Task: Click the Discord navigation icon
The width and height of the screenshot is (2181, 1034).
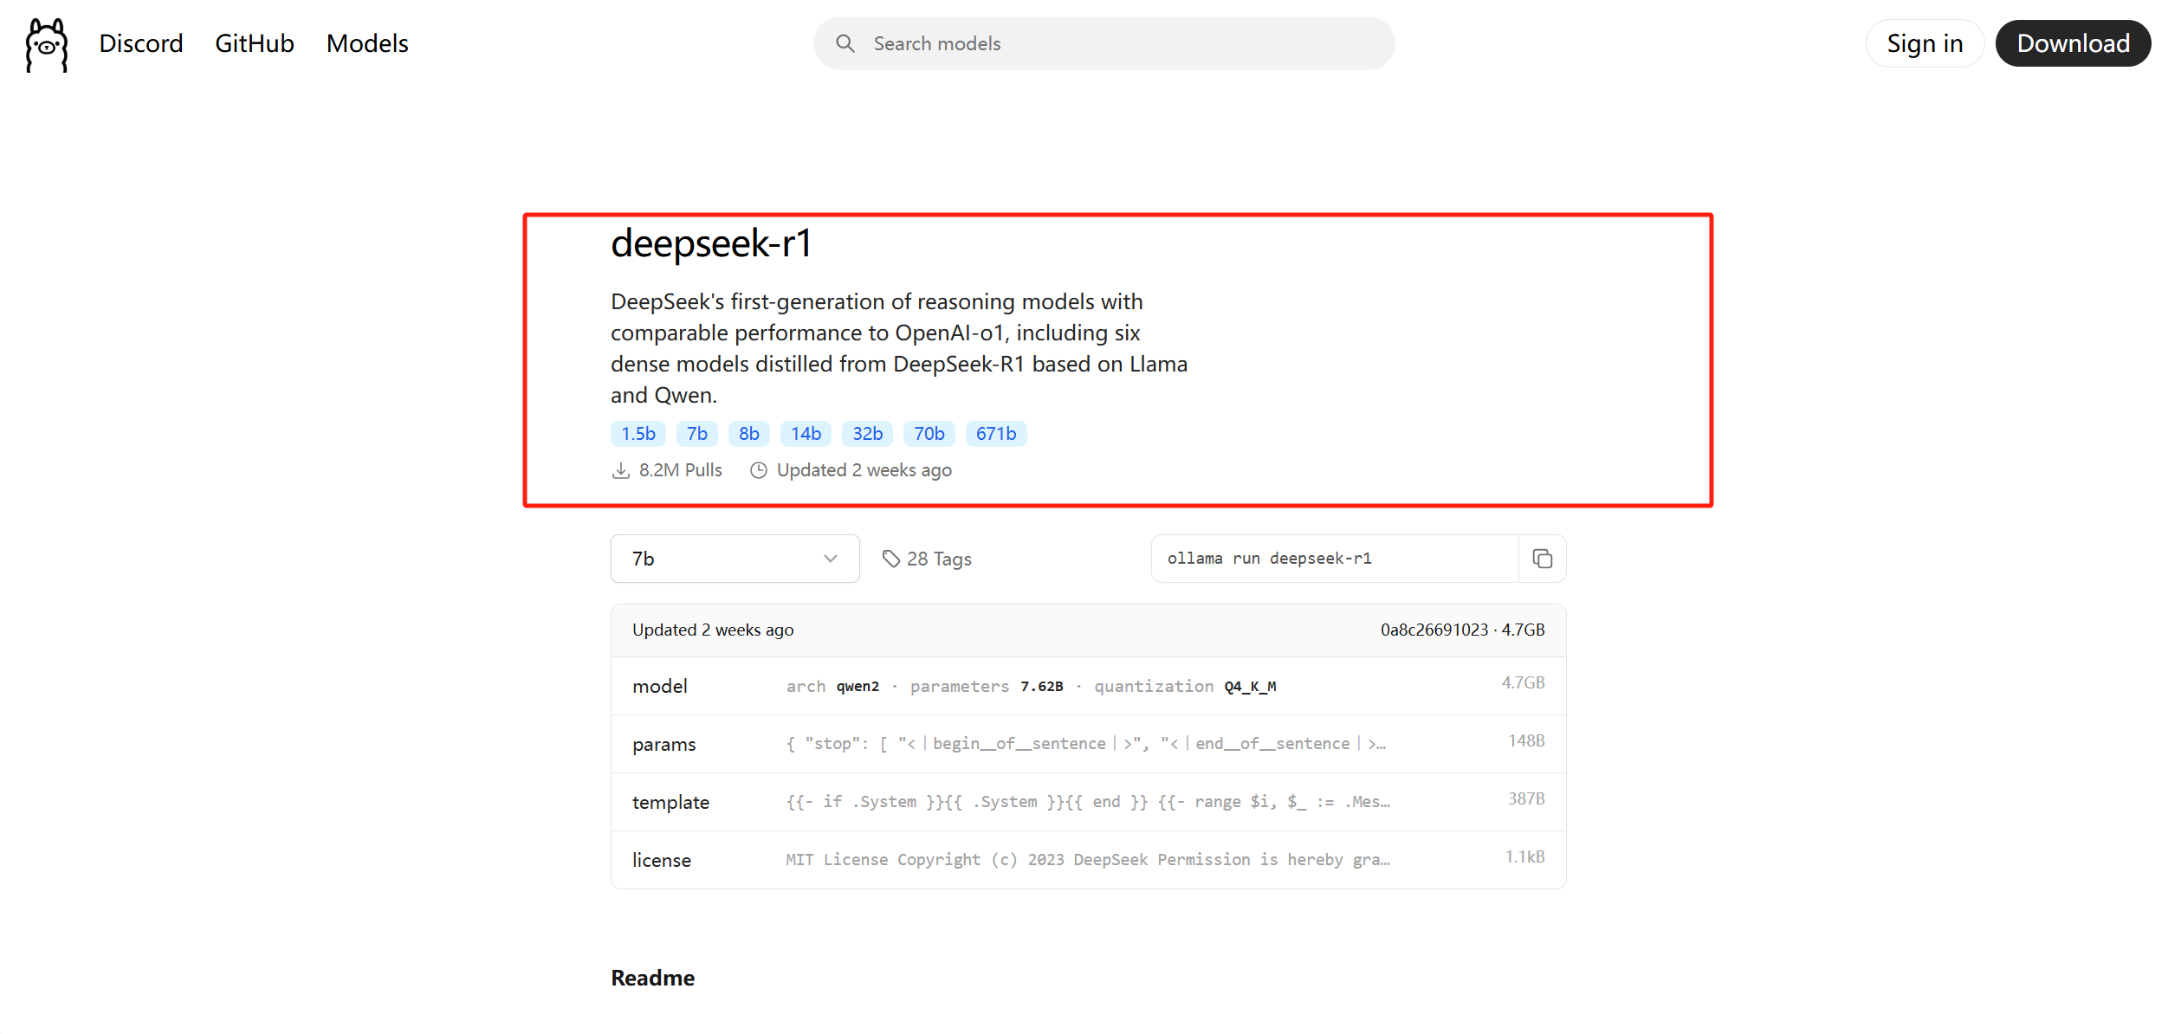Action: [x=142, y=43]
